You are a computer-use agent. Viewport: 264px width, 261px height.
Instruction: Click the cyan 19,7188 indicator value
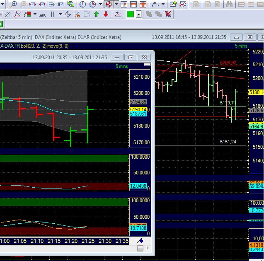pos(138,228)
